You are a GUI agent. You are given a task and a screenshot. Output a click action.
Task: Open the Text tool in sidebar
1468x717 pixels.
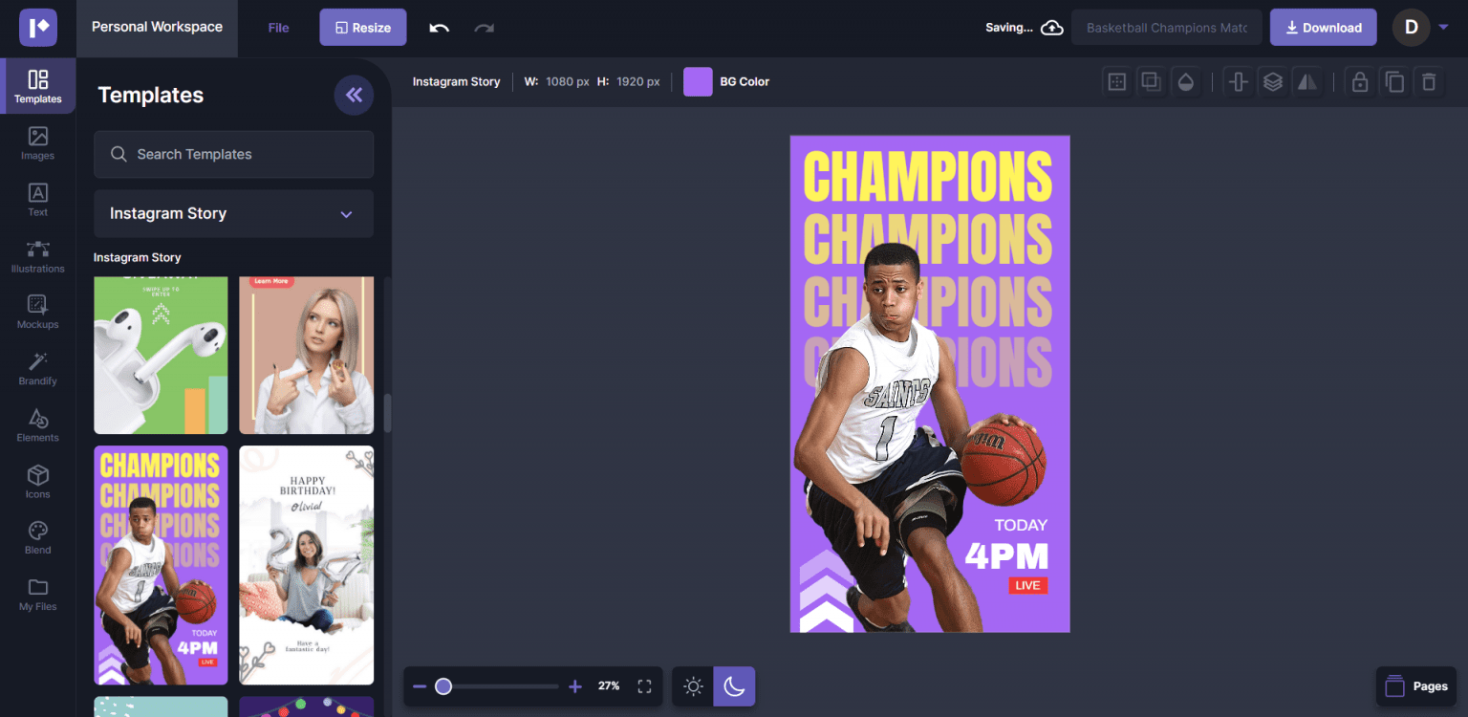37,199
